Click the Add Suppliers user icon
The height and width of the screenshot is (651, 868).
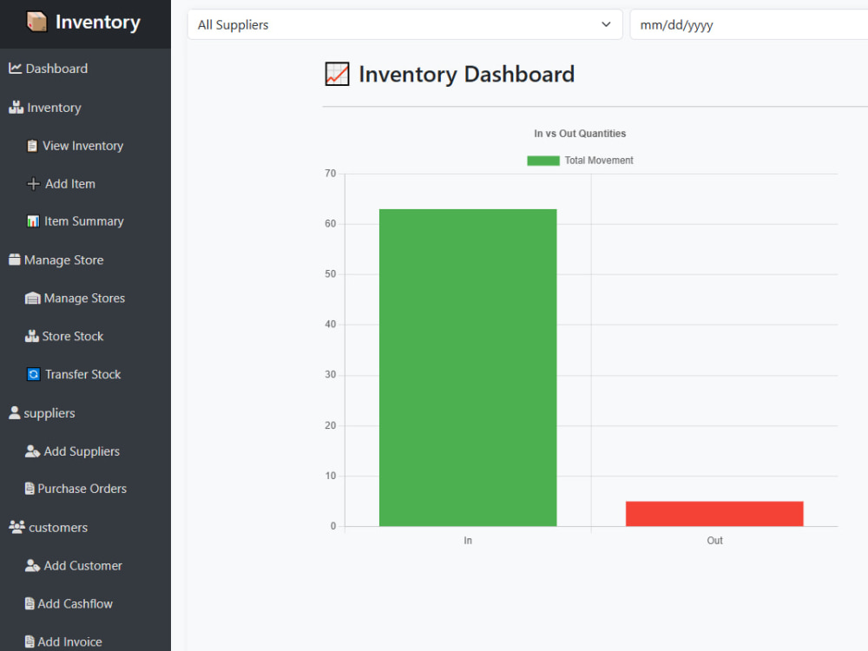coord(33,451)
